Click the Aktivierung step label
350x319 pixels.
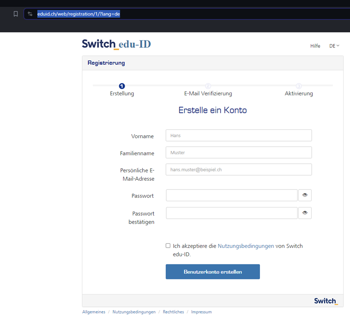pos(299,93)
